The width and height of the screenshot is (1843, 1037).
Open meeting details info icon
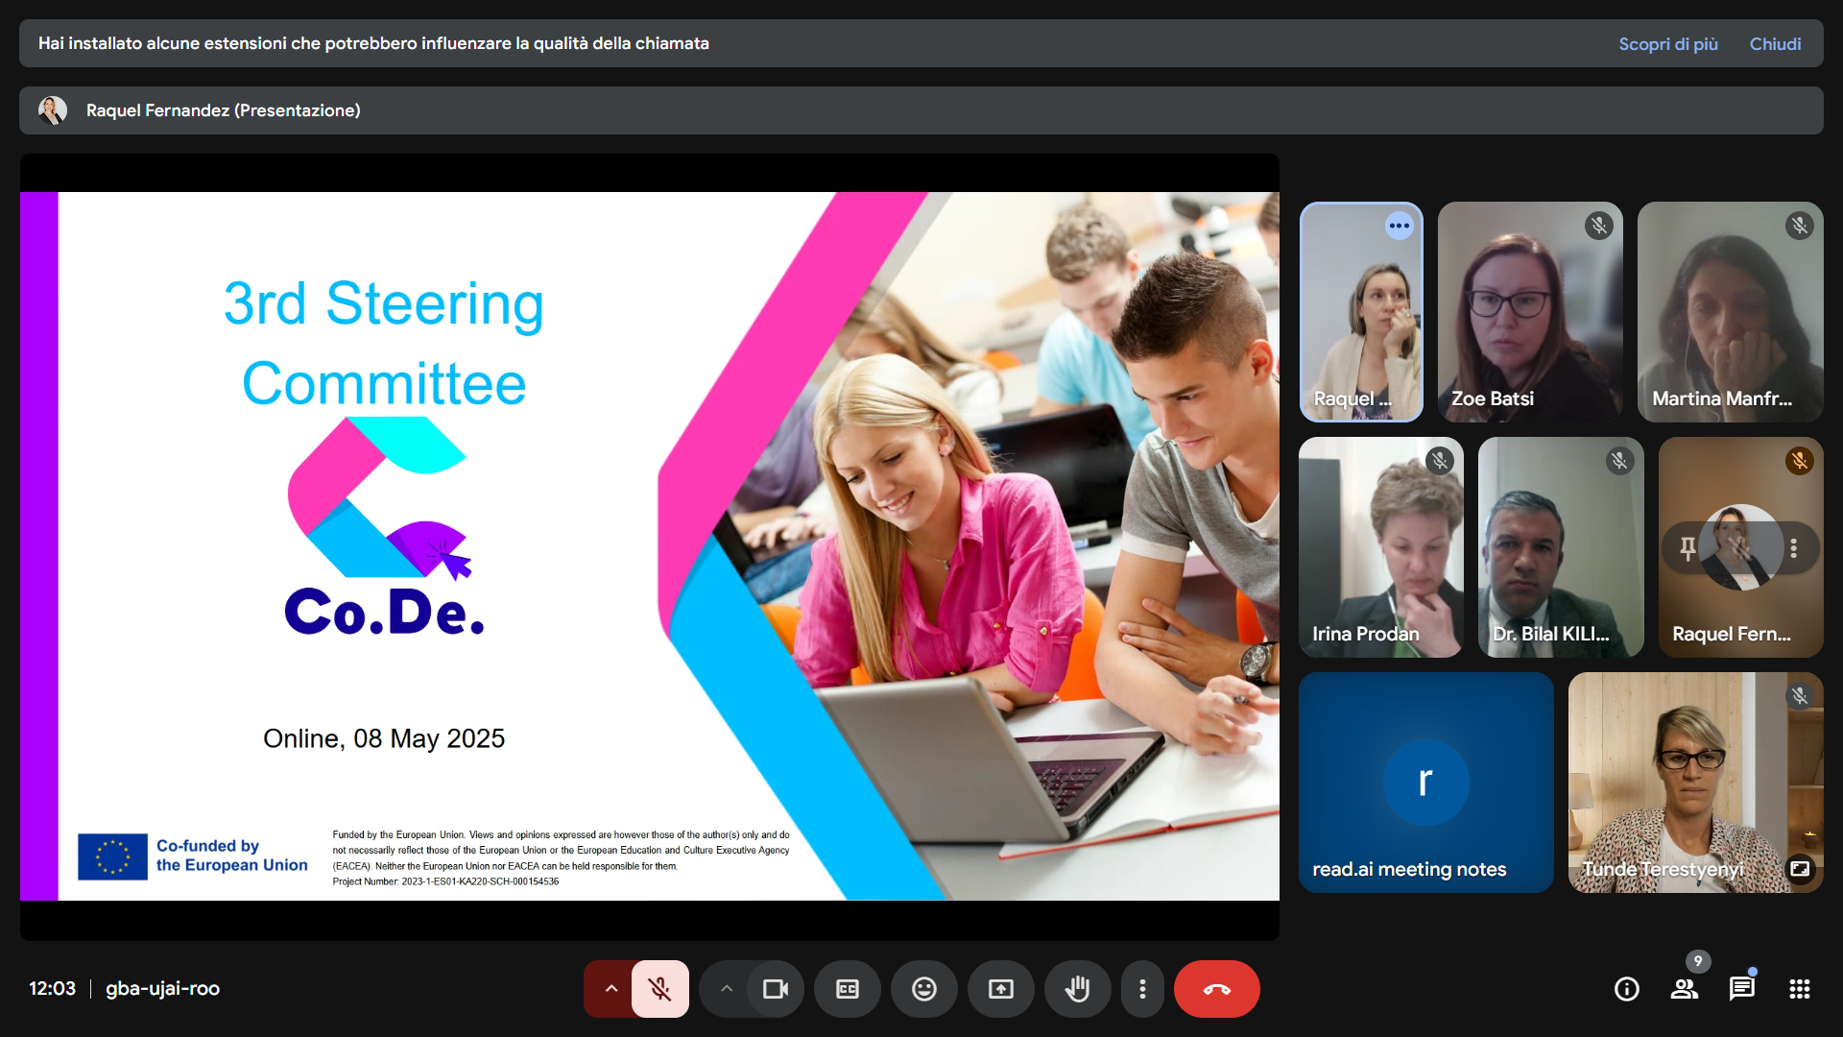[1626, 989]
